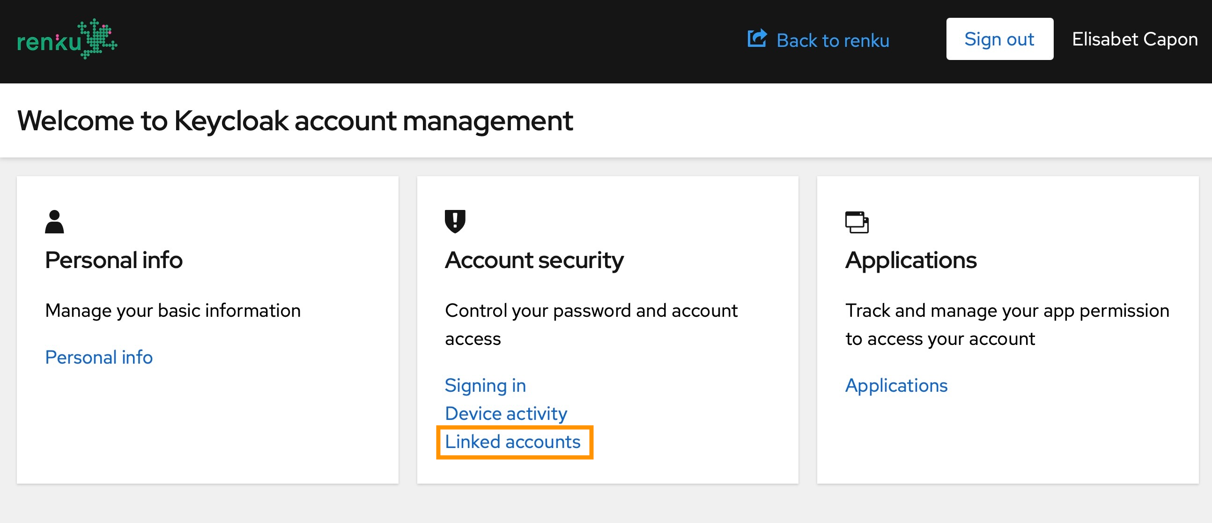Image resolution: width=1212 pixels, height=523 pixels.
Task: Open the Personal info link
Action: 99,357
